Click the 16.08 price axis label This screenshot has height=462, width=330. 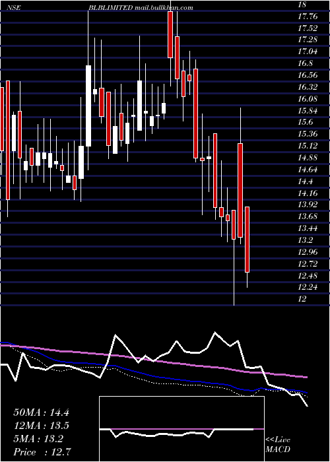[308, 99]
